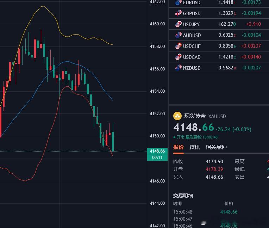Click GBPUSD change -0.00194
269x228 pixels.
click(251, 13)
